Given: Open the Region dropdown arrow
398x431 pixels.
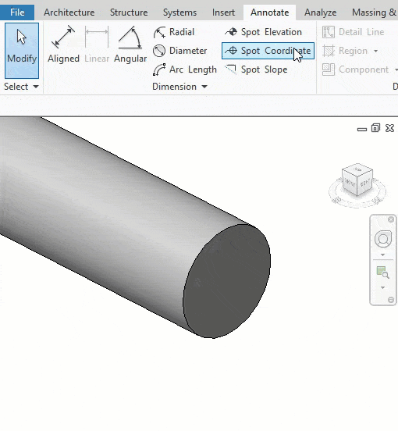Looking at the screenshot, I should pyautogui.click(x=375, y=51).
